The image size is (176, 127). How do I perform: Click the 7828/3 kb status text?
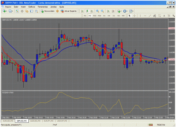161,125
